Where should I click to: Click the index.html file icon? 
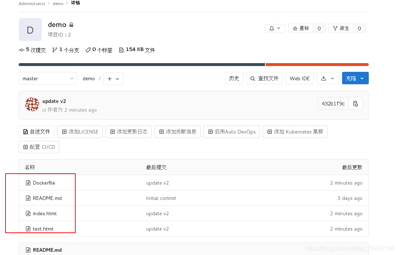[x=28, y=213]
